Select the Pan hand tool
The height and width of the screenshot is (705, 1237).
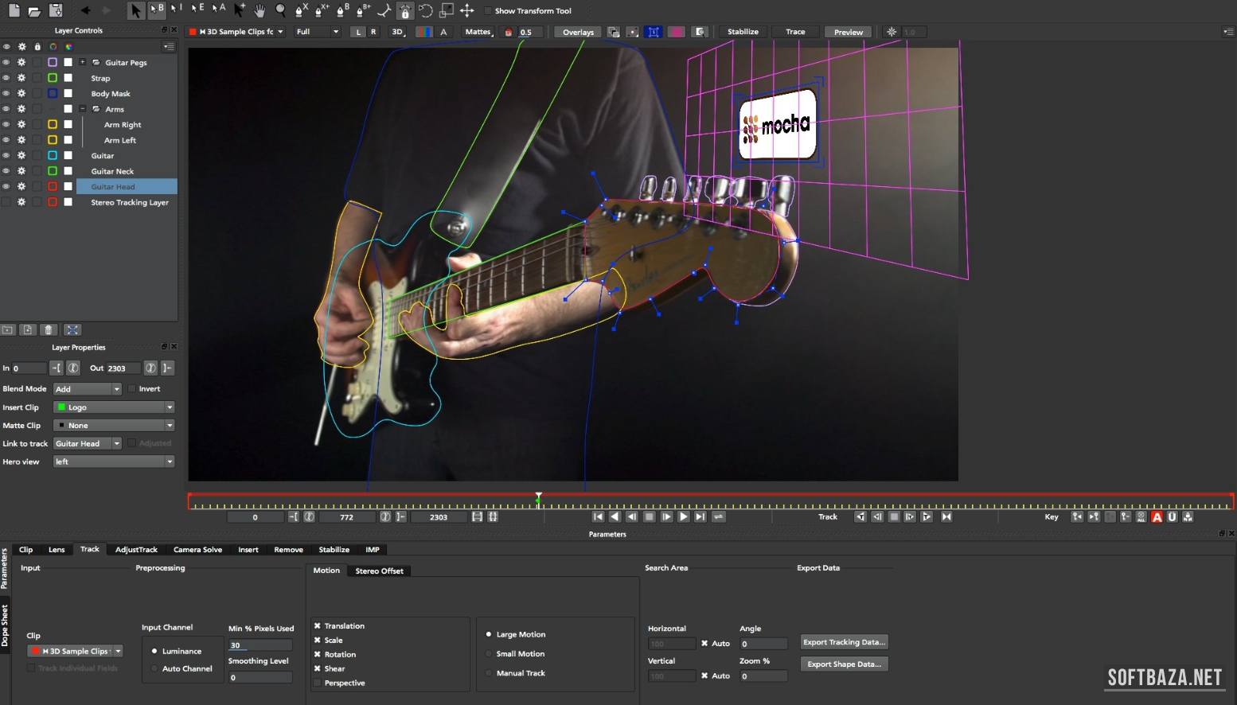coord(259,10)
